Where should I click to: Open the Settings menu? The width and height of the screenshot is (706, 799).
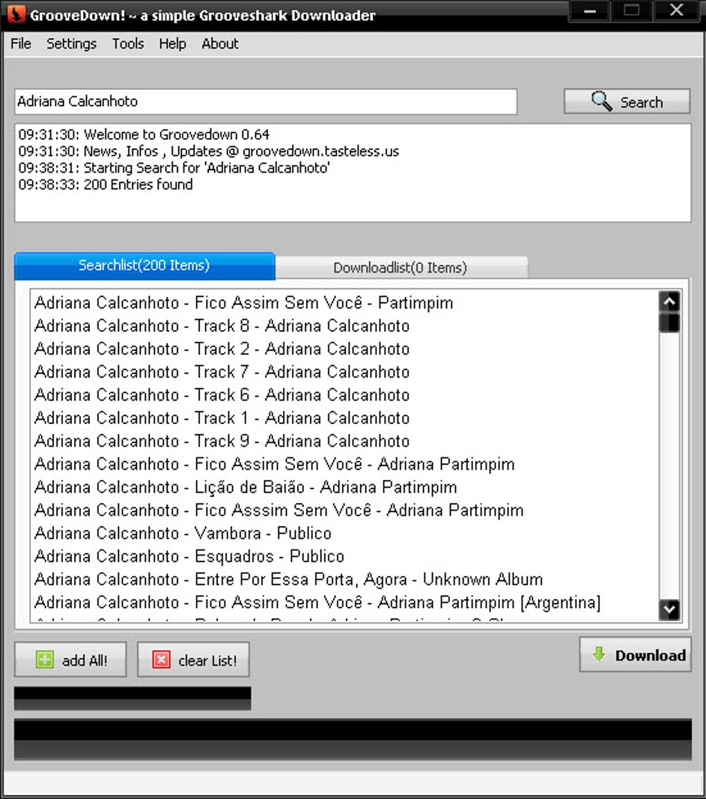coord(71,44)
